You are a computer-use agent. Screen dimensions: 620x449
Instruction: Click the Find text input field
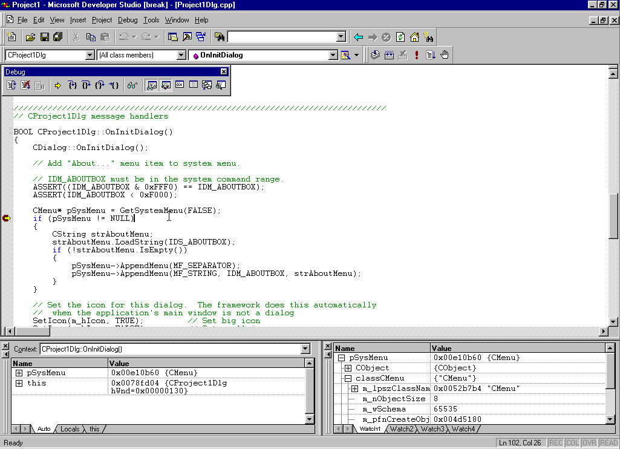pyautogui.click(x=282, y=37)
